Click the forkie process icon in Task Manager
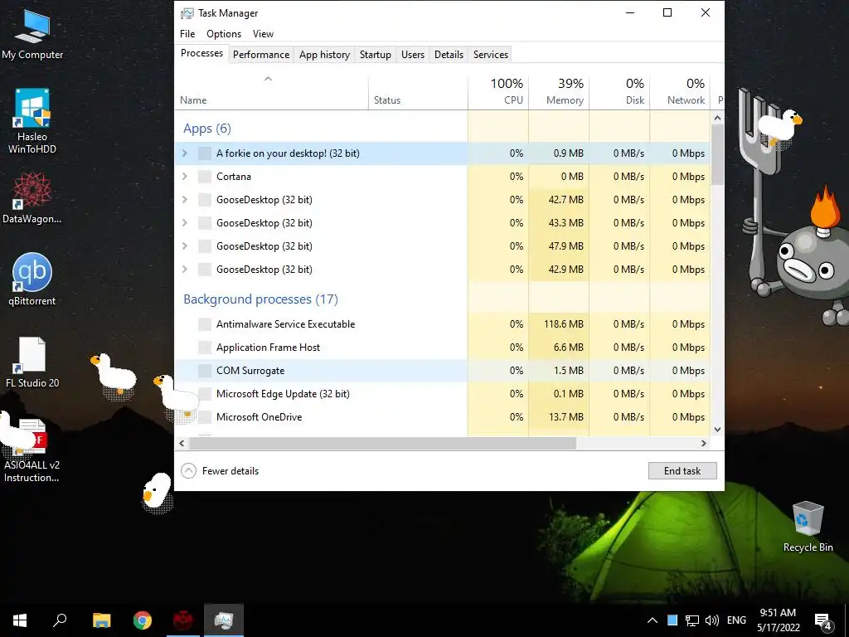The height and width of the screenshot is (637, 849). (205, 153)
